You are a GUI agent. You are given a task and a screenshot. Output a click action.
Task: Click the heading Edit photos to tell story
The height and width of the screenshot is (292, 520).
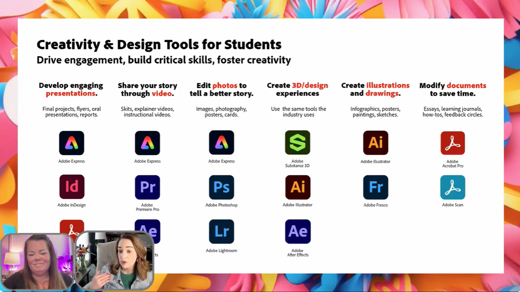point(222,89)
